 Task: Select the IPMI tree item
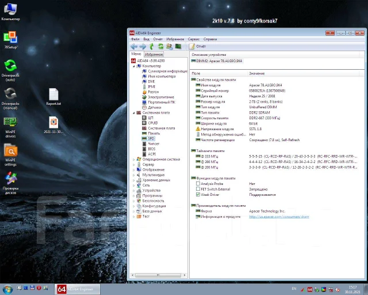tap(149, 86)
